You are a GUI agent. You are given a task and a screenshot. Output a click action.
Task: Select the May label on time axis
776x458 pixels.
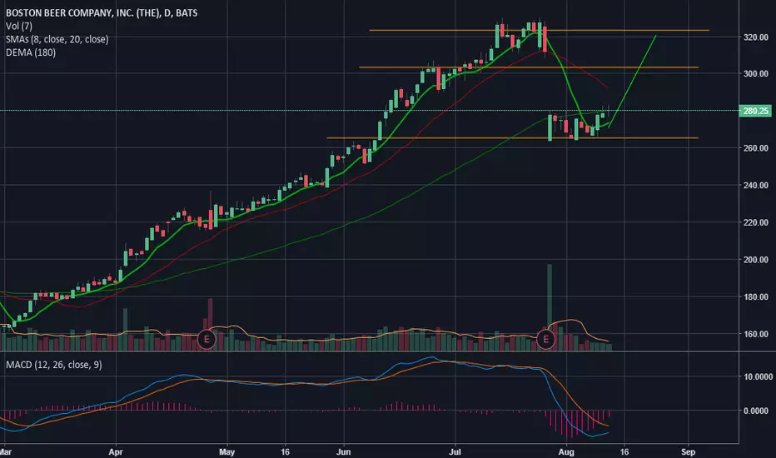tap(226, 452)
